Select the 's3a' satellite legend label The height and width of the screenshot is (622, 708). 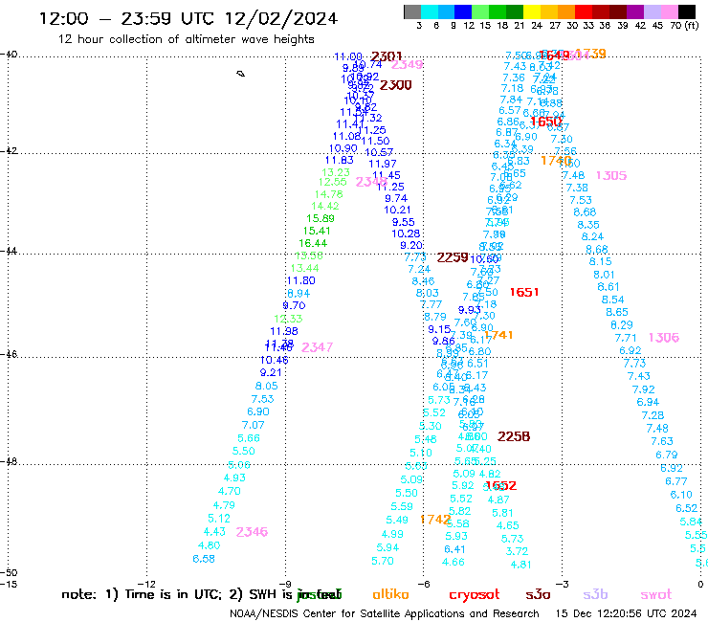[x=538, y=594]
